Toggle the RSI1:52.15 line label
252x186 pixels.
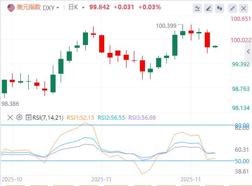pos(80,118)
